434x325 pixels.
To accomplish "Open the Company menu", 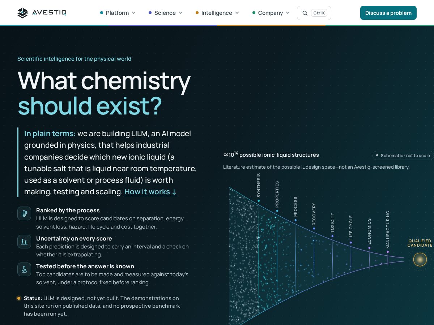I will click(271, 13).
